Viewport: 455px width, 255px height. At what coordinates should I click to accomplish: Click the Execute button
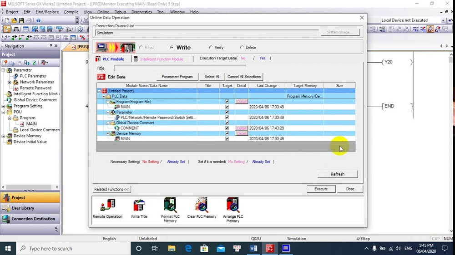point(321,189)
